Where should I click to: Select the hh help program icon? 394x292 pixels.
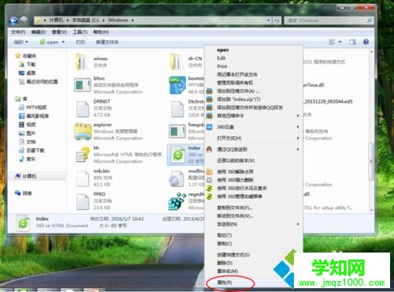point(83,155)
